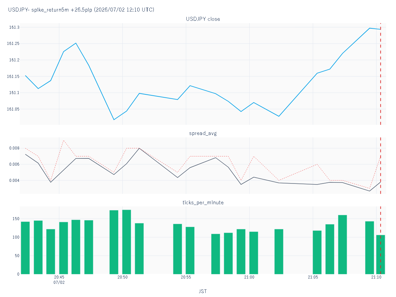Click the chart title USDJPY spike_return5m
Image resolution: width=396 pixels, height=297 pixels.
pos(81,10)
